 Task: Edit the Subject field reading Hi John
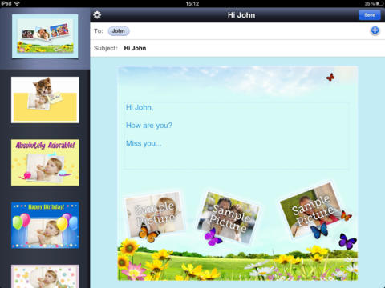tap(237, 48)
